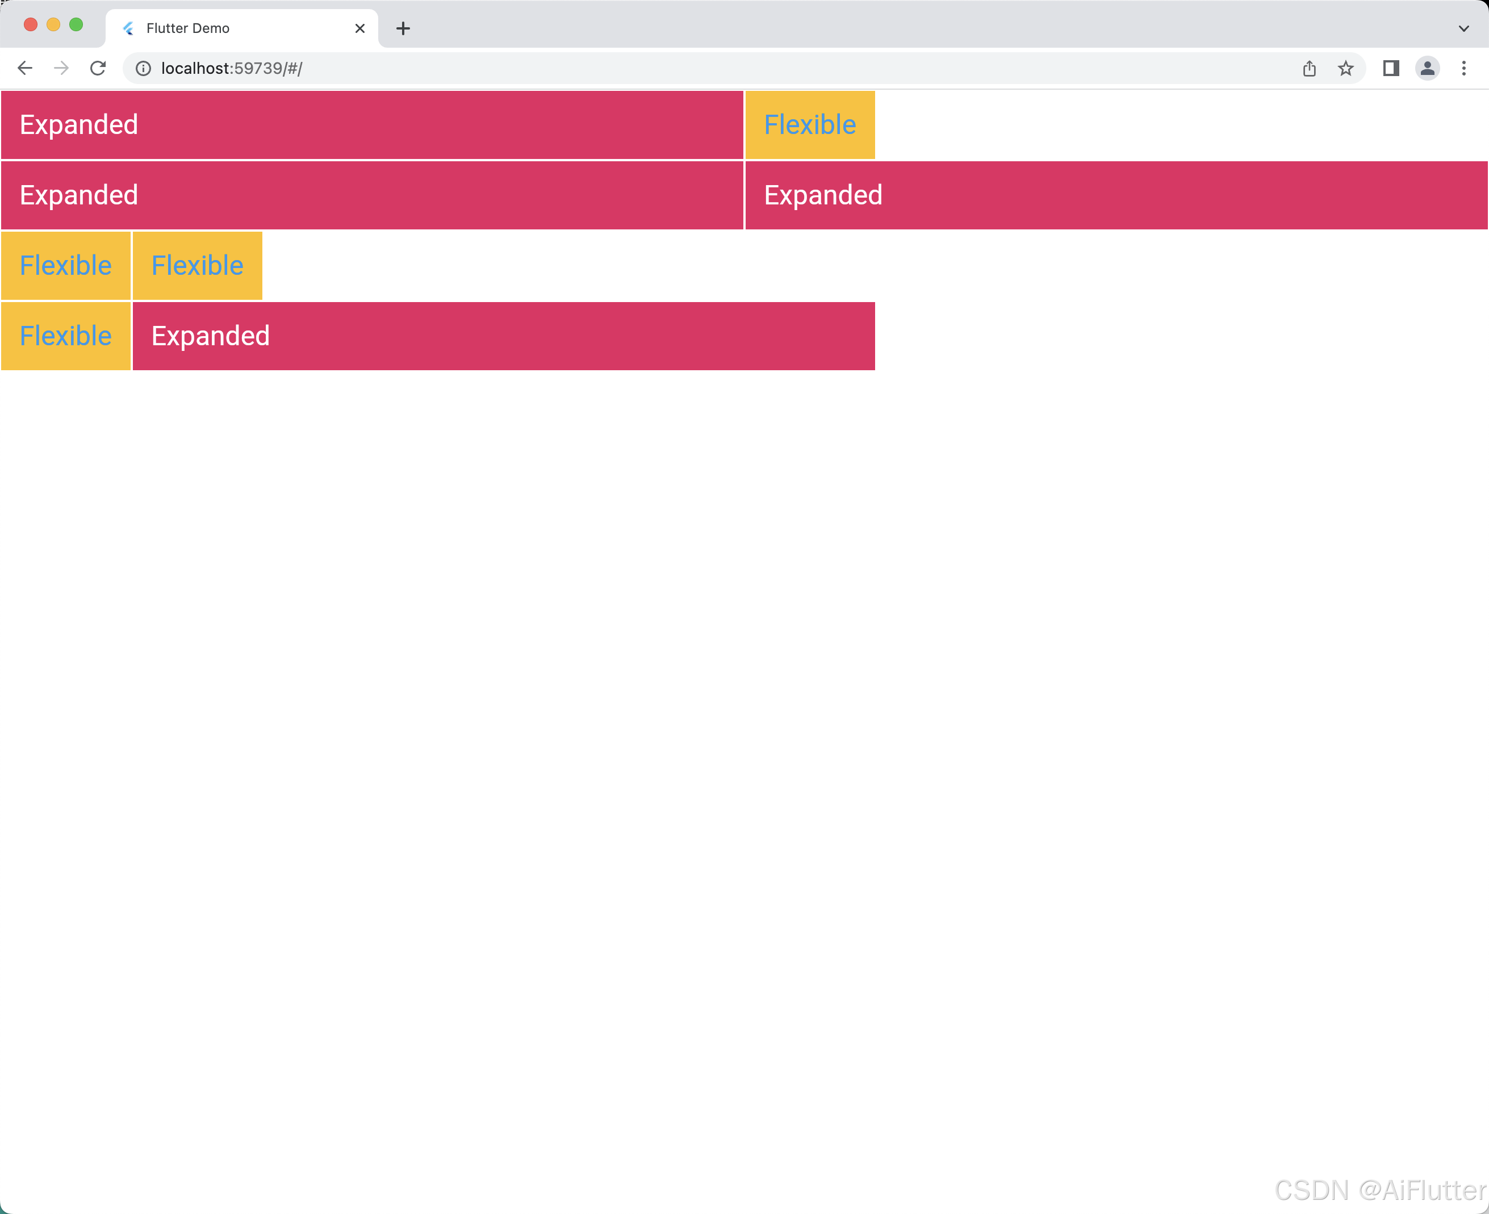Reload the localhost page
Screen dimensions: 1489x1214
[x=98, y=68]
